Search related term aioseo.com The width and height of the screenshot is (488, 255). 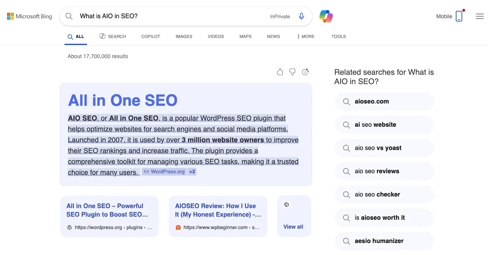click(x=384, y=102)
